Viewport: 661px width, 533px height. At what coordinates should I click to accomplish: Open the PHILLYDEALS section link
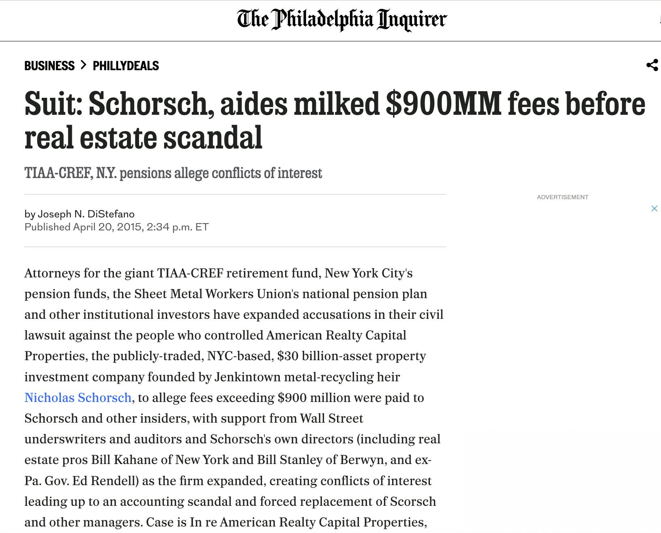coord(126,66)
